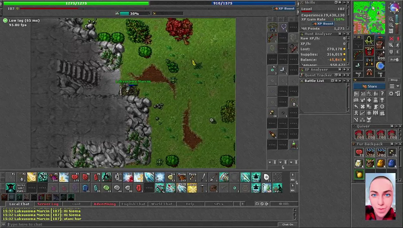Show more chat tabs with the arrow
403x228 pixels.
pos(242,204)
